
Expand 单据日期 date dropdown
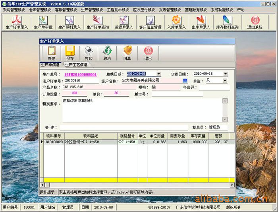[x=159, y=74]
